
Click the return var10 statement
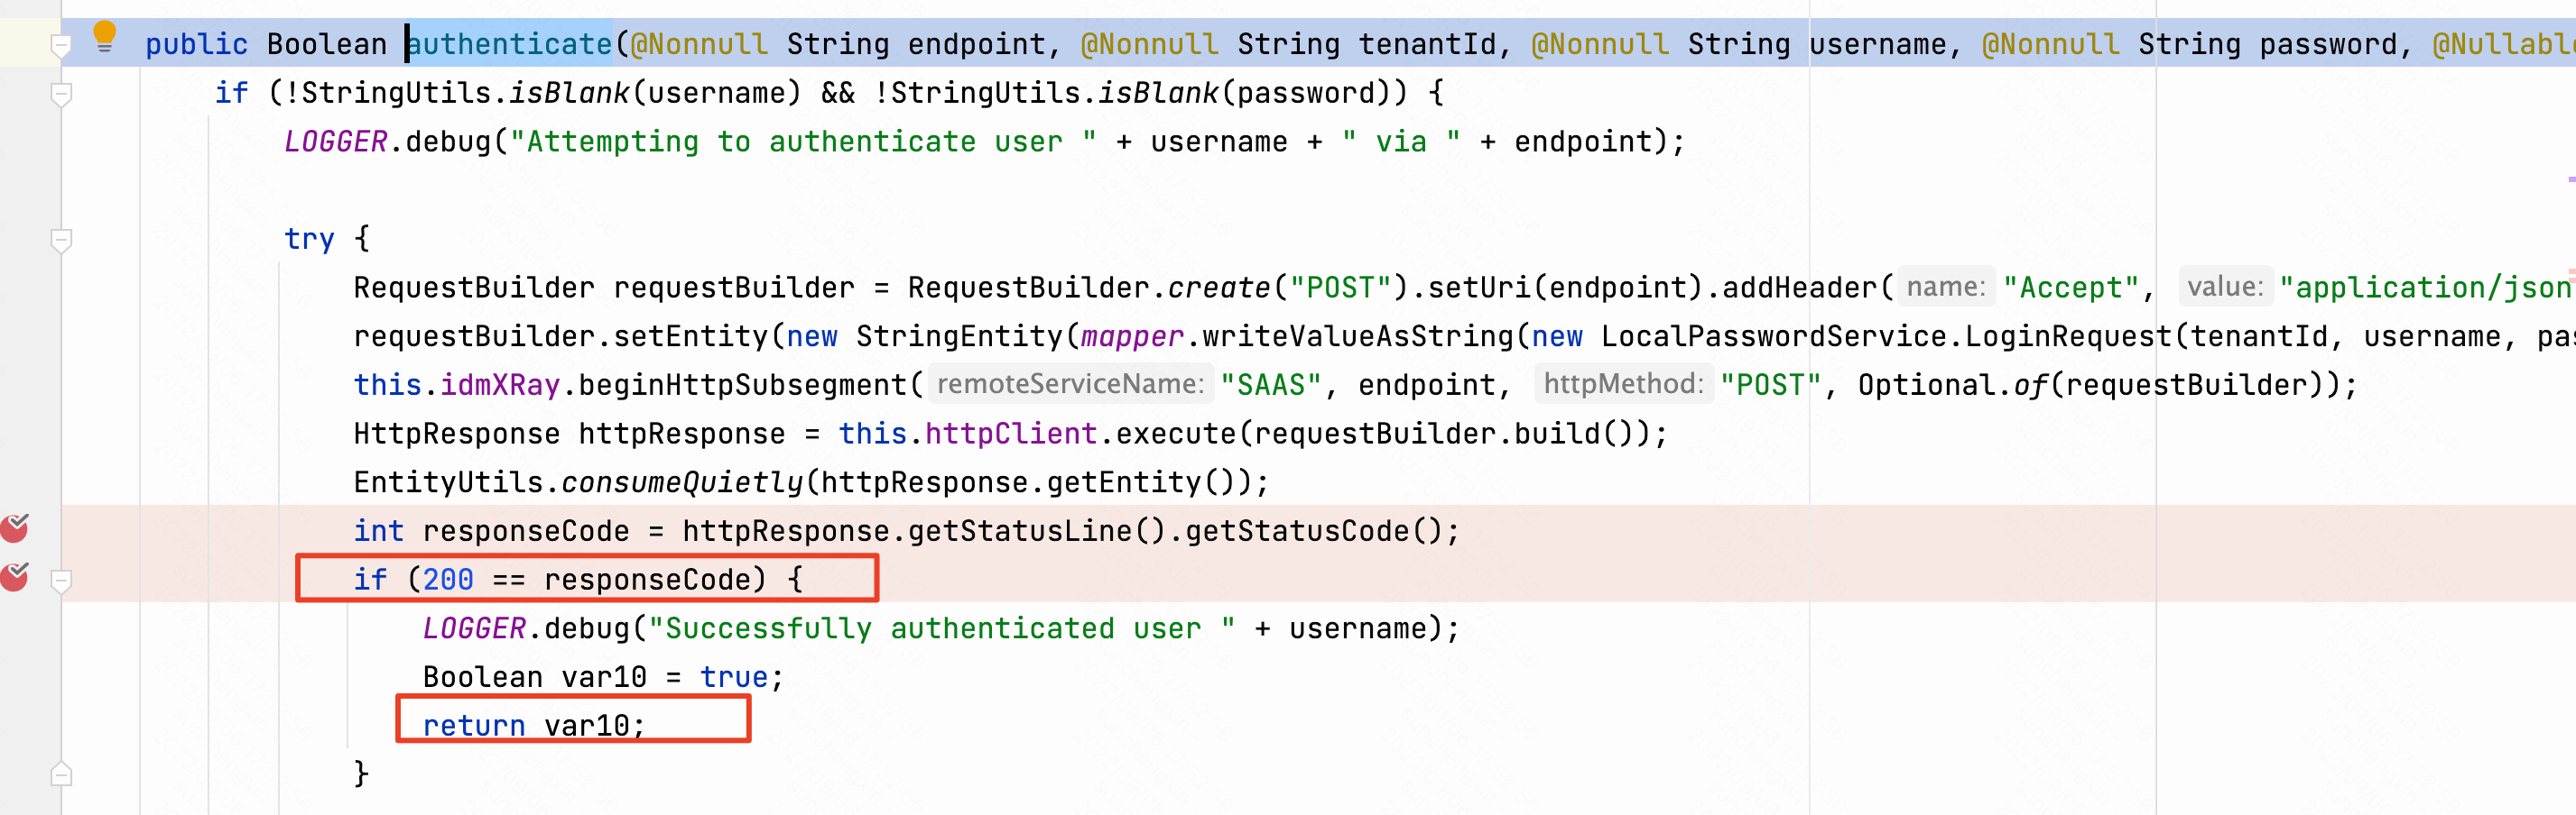click(534, 726)
